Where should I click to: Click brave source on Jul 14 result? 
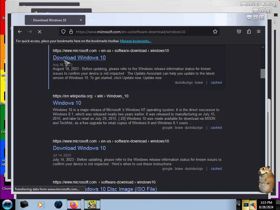click(179, 168)
